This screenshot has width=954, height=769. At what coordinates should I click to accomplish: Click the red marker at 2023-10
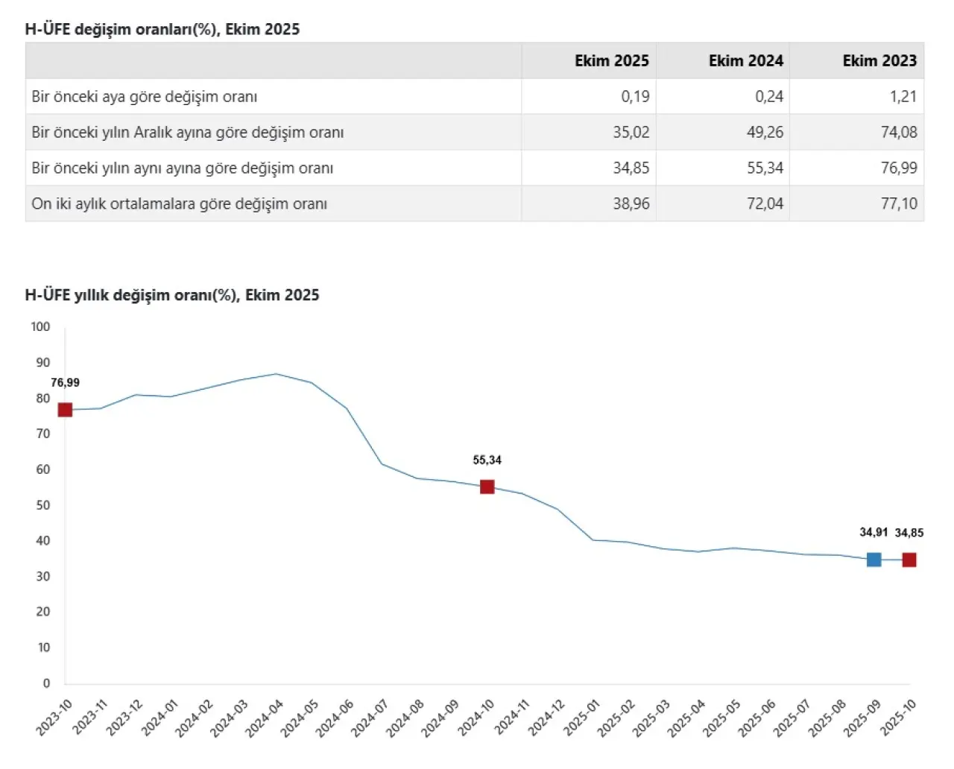coord(65,410)
